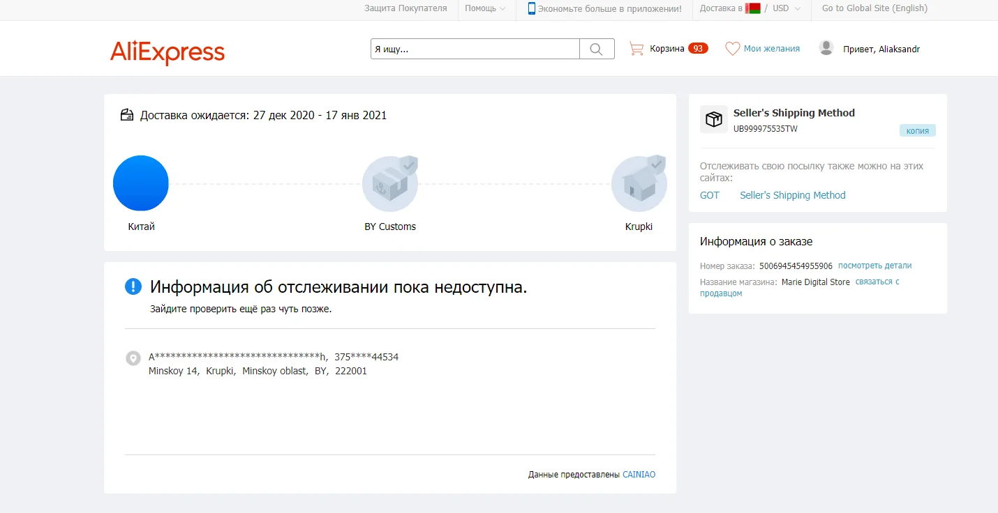Click the Зайдите проверить ещё раз чуть позже text
The height and width of the screenshot is (513, 998).
[x=241, y=309]
